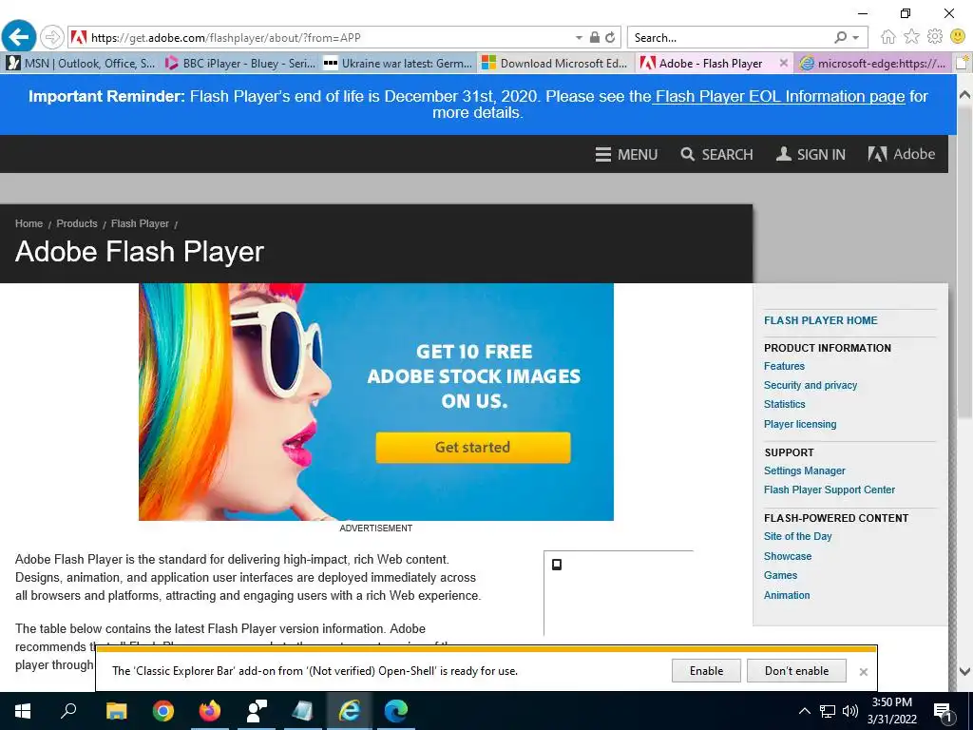Click Enable on add-on notification
The width and height of the screenshot is (973, 730).
coord(706,671)
